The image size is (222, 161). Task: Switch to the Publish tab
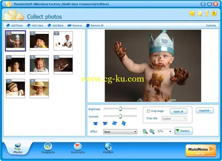coord(108,148)
